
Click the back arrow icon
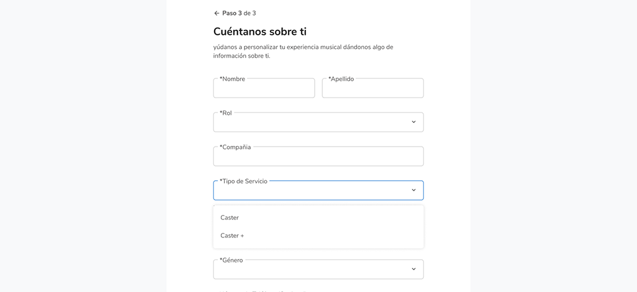click(216, 13)
